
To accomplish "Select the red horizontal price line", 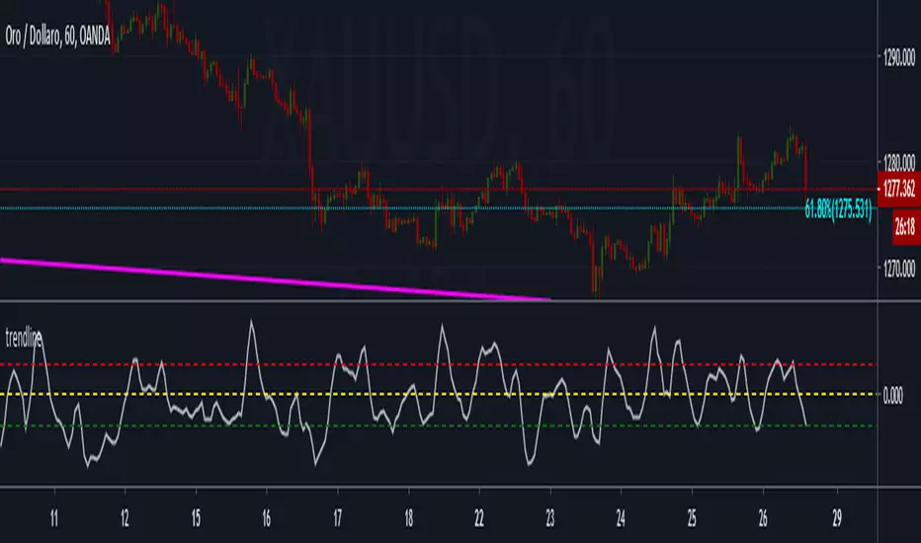I will coord(438,189).
